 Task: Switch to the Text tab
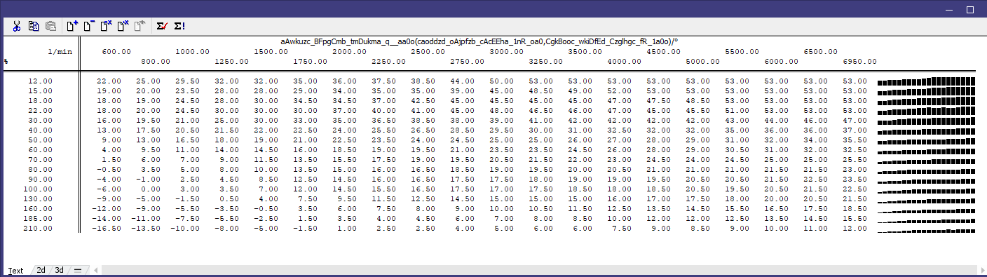15,270
